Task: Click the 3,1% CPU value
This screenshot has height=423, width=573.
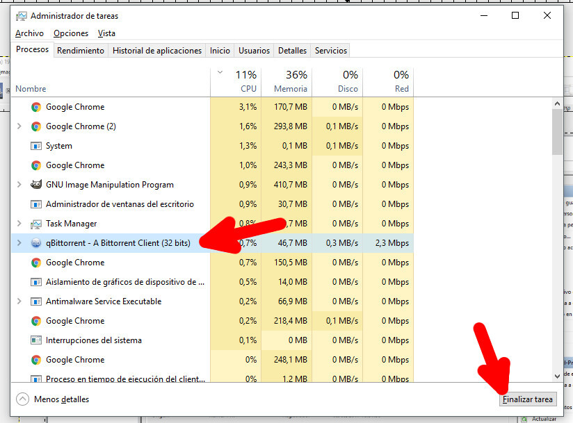Action: 248,107
